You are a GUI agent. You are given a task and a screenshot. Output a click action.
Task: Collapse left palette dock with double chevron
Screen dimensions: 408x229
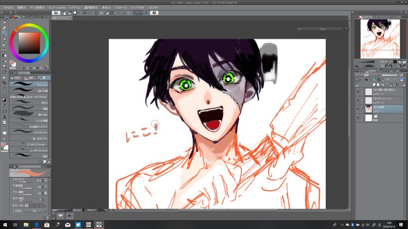pyautogui.click(x=11, y=12)
